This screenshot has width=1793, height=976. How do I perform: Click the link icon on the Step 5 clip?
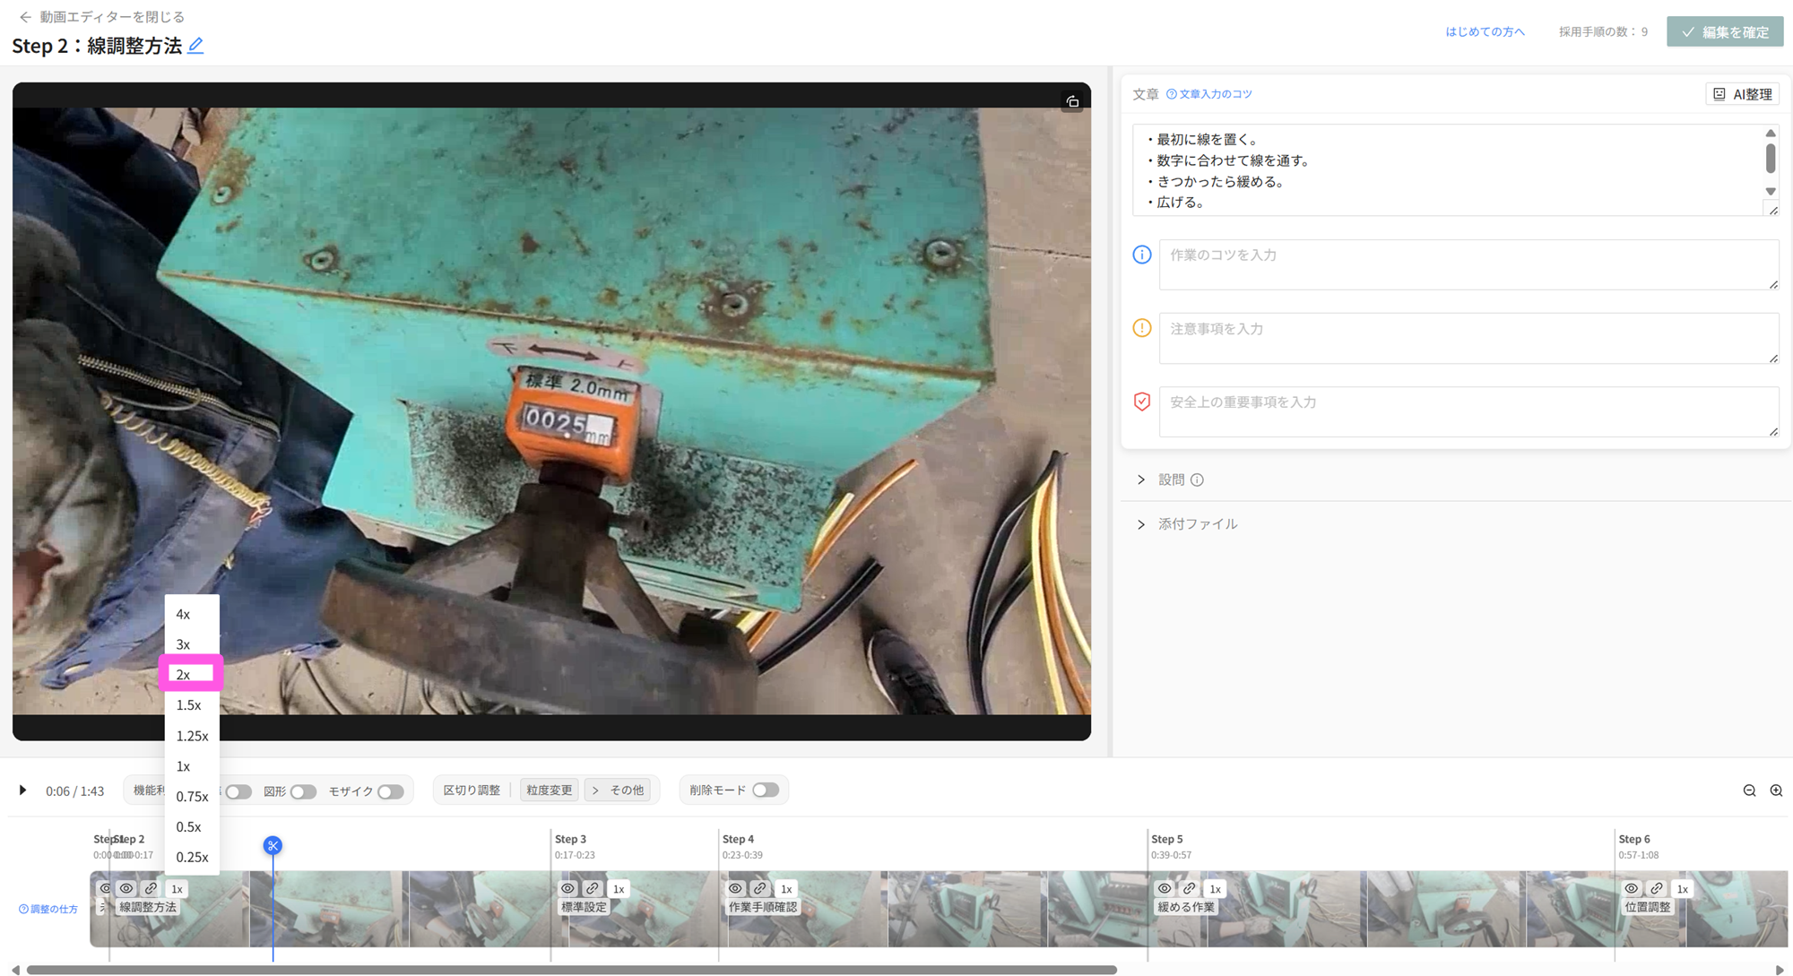(1189, 888)
